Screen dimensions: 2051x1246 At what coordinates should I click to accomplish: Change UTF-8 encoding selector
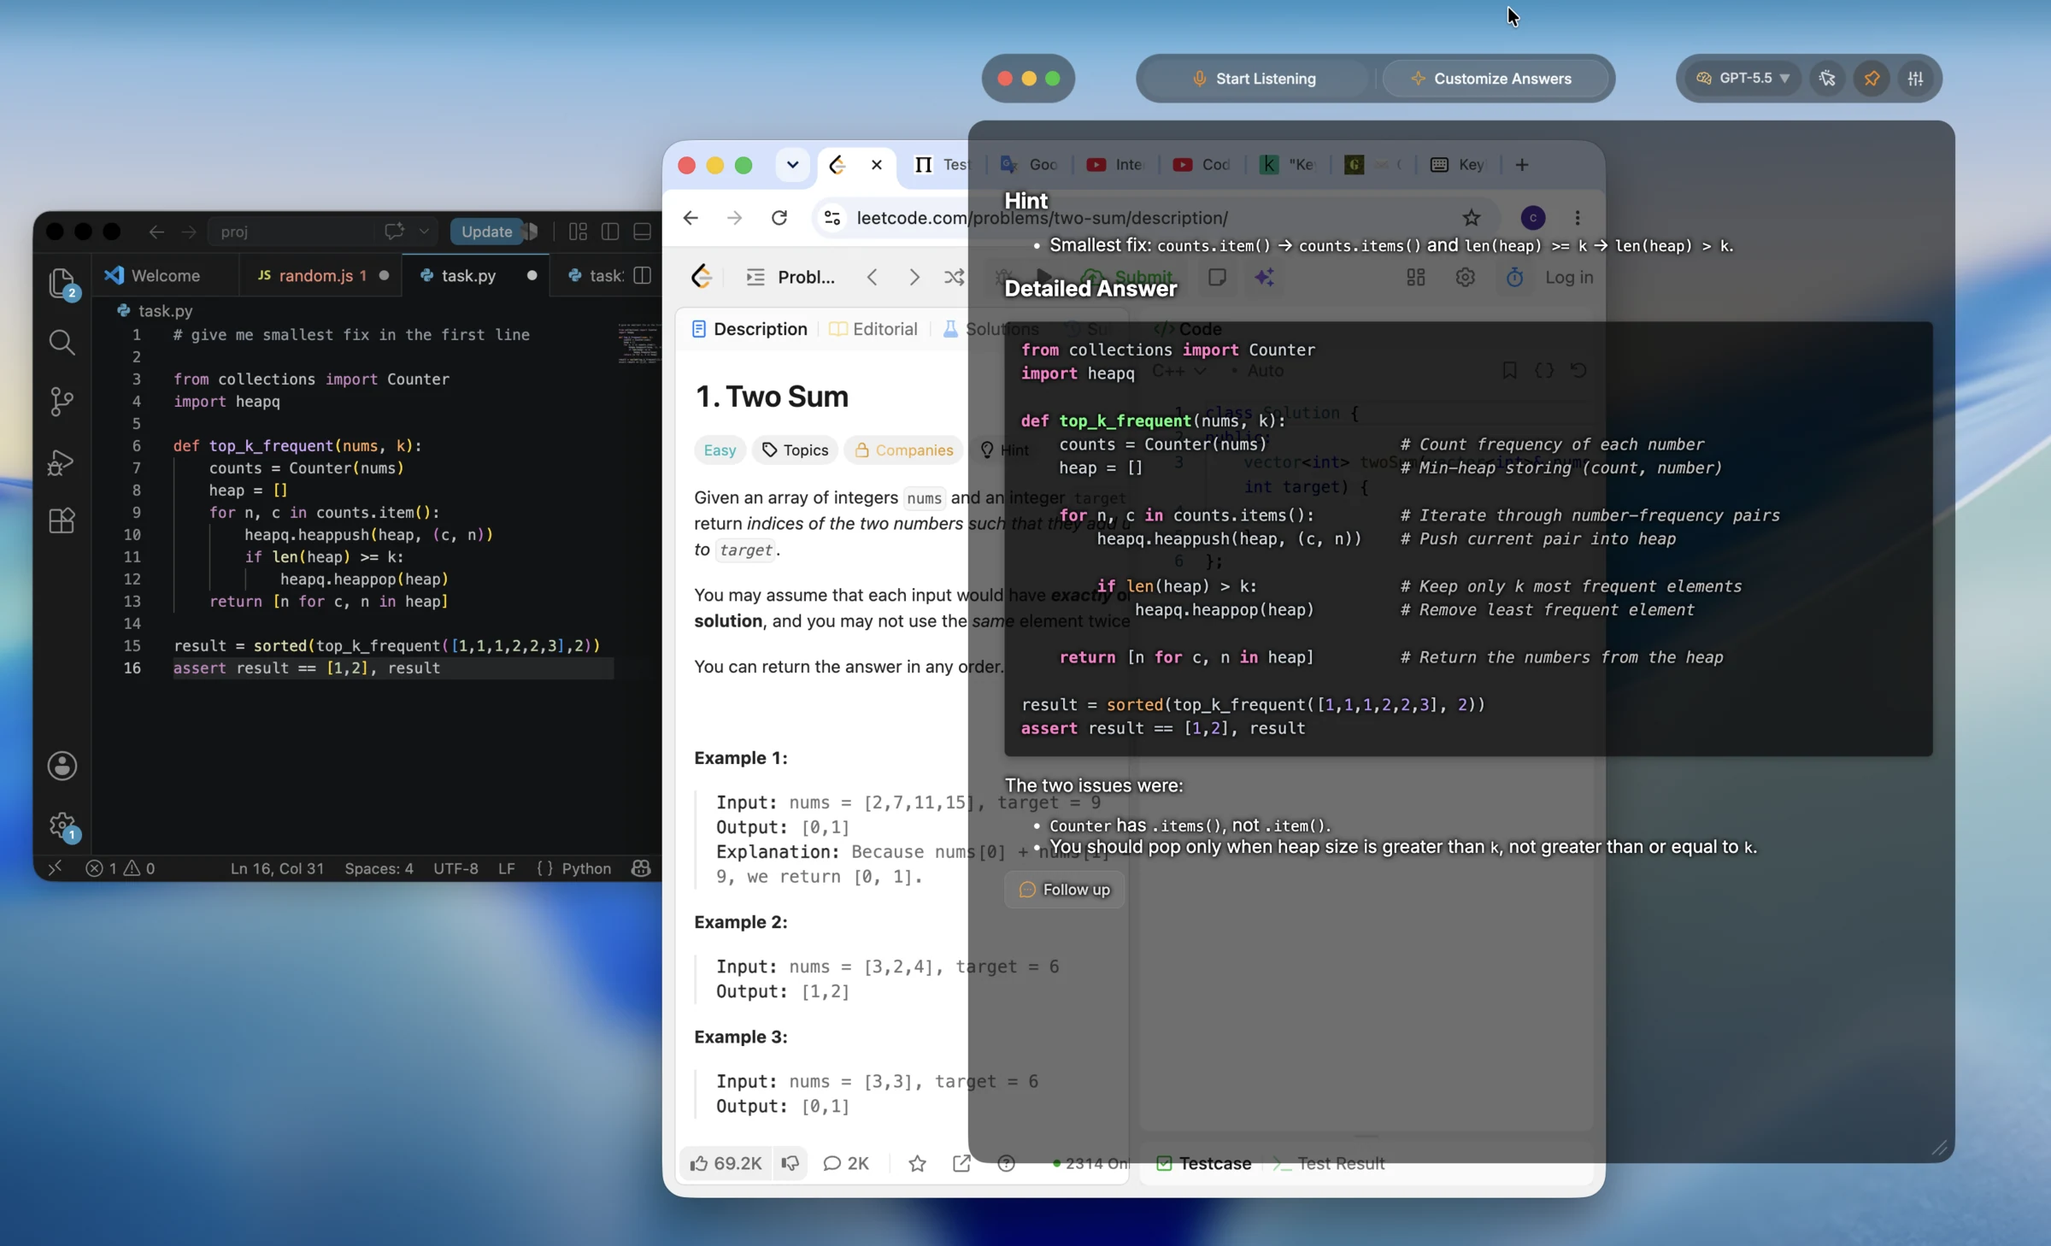[455, 868]
